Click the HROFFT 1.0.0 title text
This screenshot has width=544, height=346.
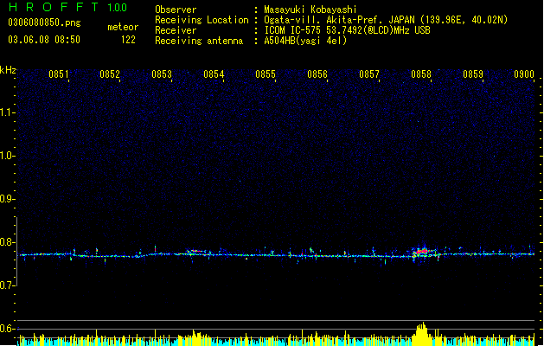pos(68,7)
